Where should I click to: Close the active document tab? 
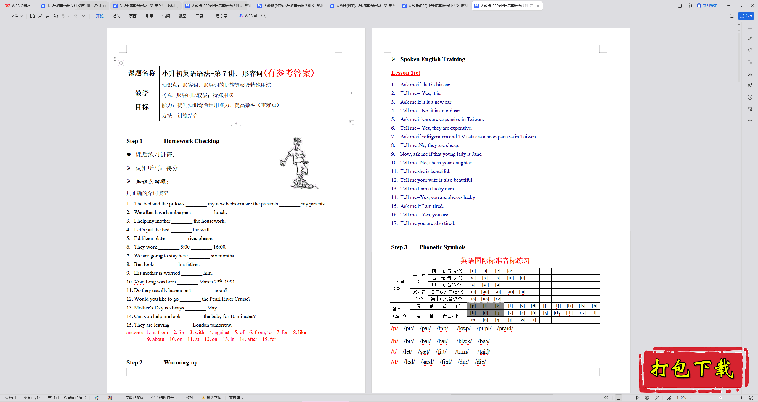tap(538, 6)
